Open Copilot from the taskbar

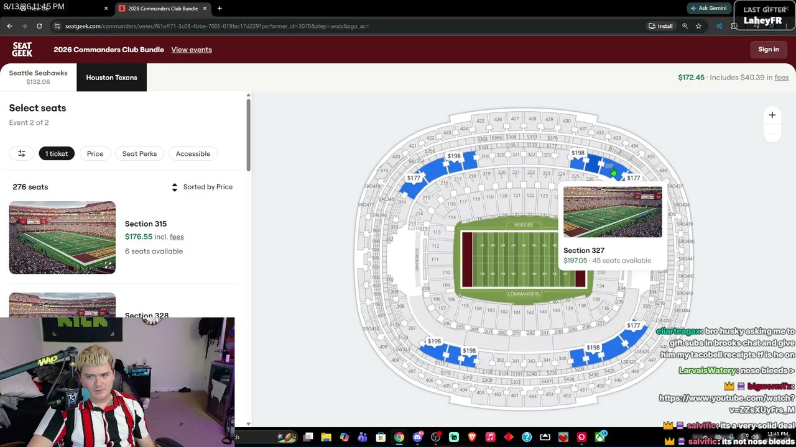[344, 437]
